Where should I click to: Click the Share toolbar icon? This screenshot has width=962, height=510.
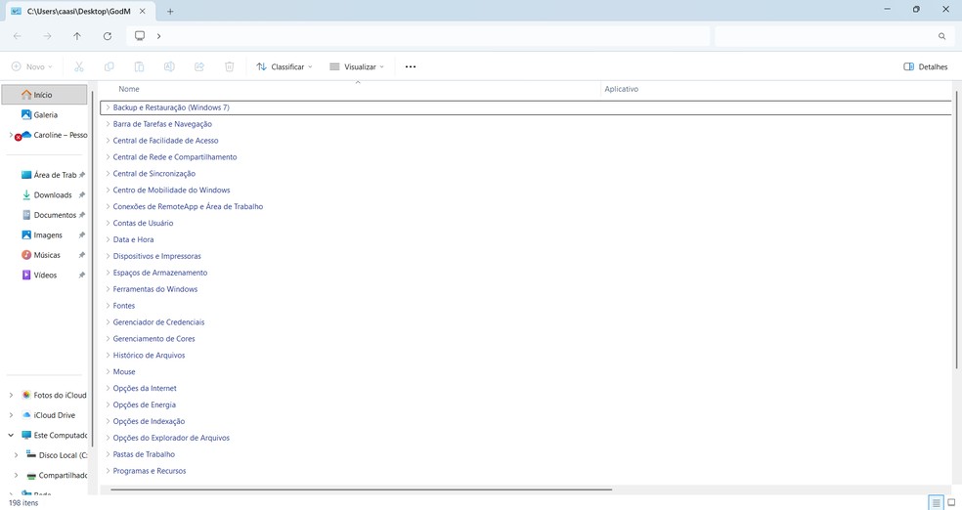click(x=199, y=66)
